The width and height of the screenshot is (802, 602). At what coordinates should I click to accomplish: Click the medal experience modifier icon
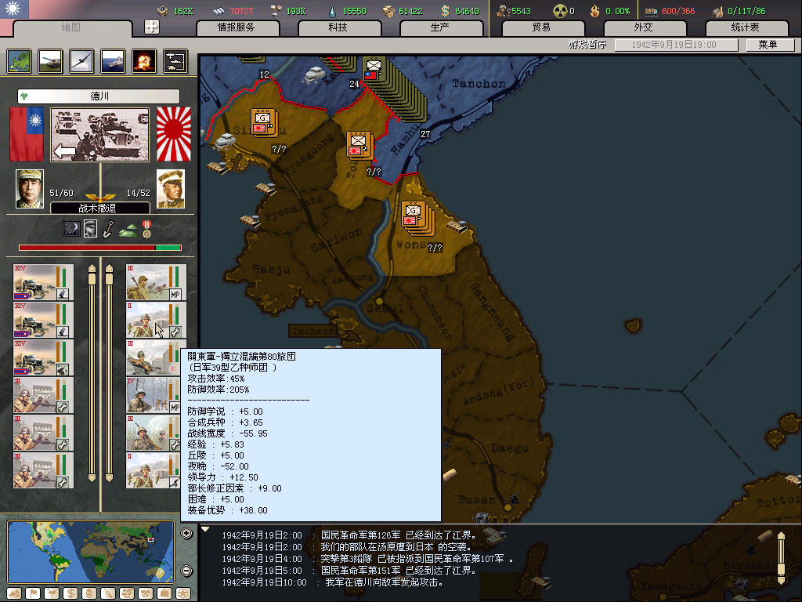coord(146,229)
